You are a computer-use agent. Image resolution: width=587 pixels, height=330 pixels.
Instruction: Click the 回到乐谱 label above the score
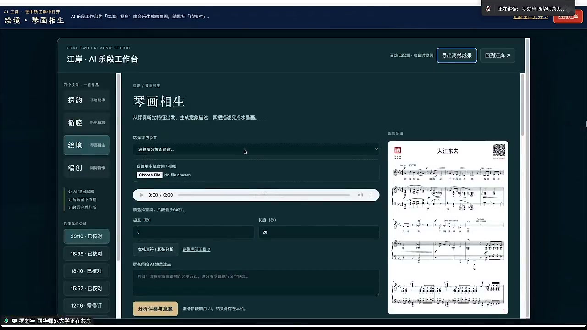395,133
